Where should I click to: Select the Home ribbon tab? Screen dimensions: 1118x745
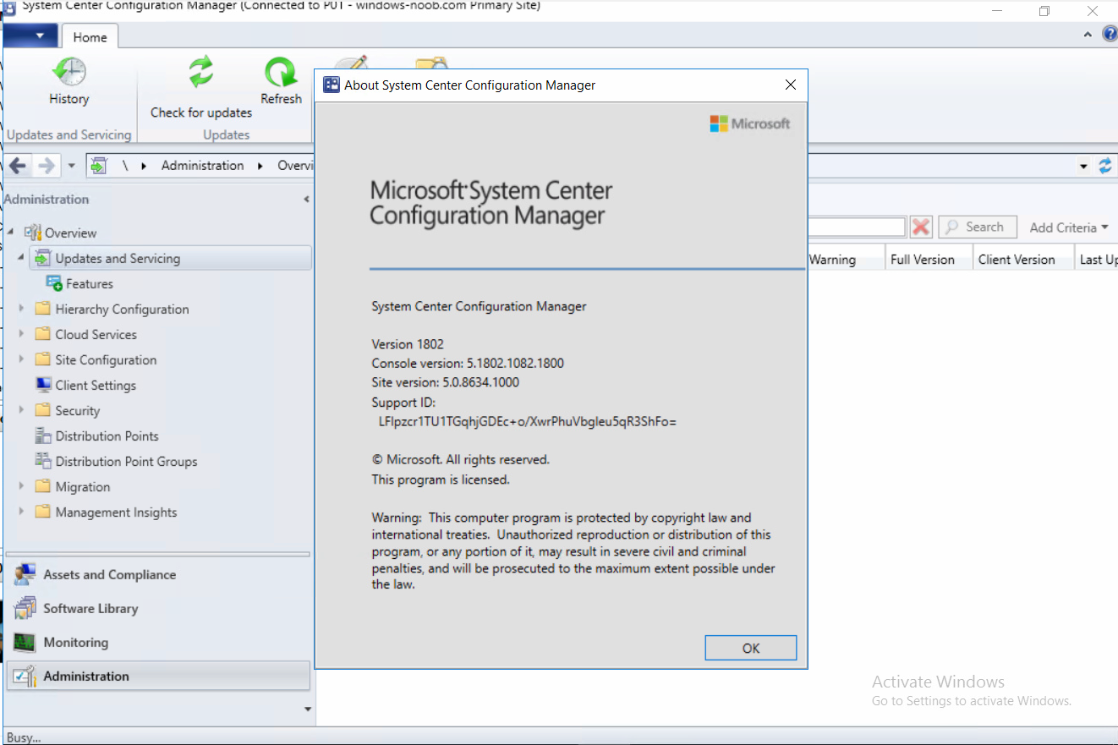click(90, 37)
